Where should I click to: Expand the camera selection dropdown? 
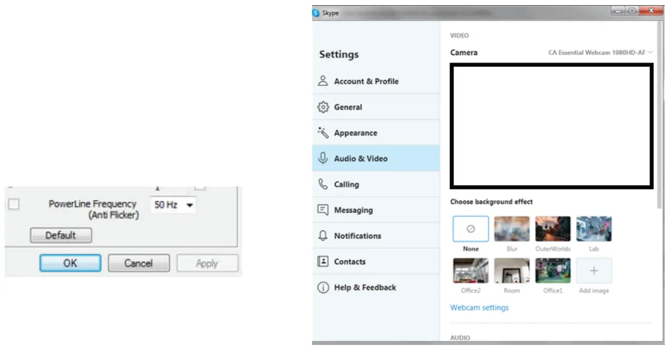600,52
